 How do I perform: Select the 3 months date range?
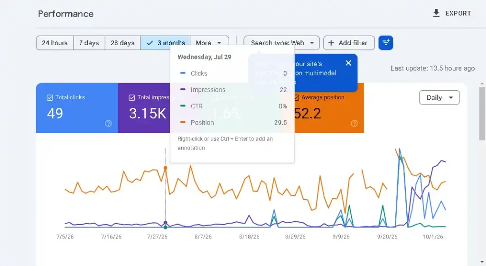tap(165, 43)
